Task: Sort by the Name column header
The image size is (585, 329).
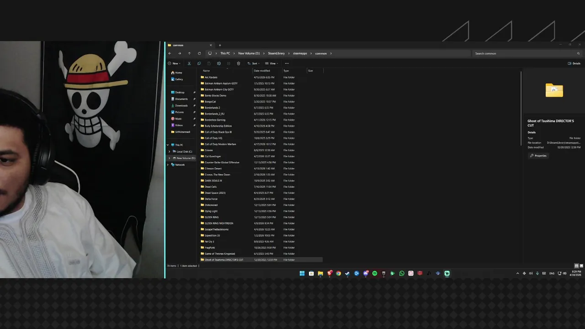Action: pos(227,71)
